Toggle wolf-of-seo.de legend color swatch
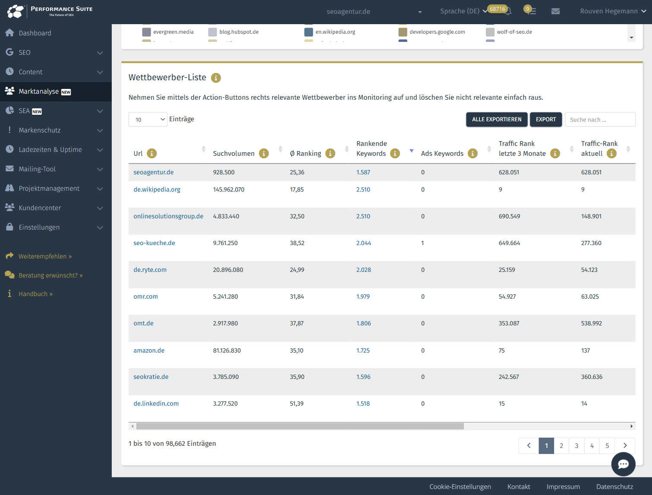This screenshot has height=495, width=652. (x=490, y=32)
